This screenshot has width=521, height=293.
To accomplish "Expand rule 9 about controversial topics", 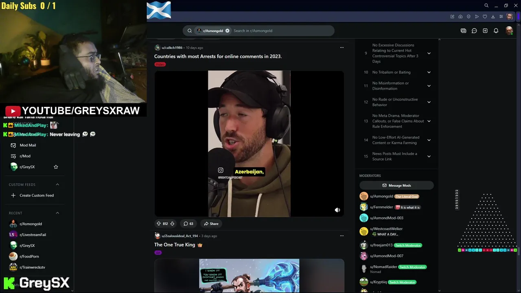I will (429, 53).
